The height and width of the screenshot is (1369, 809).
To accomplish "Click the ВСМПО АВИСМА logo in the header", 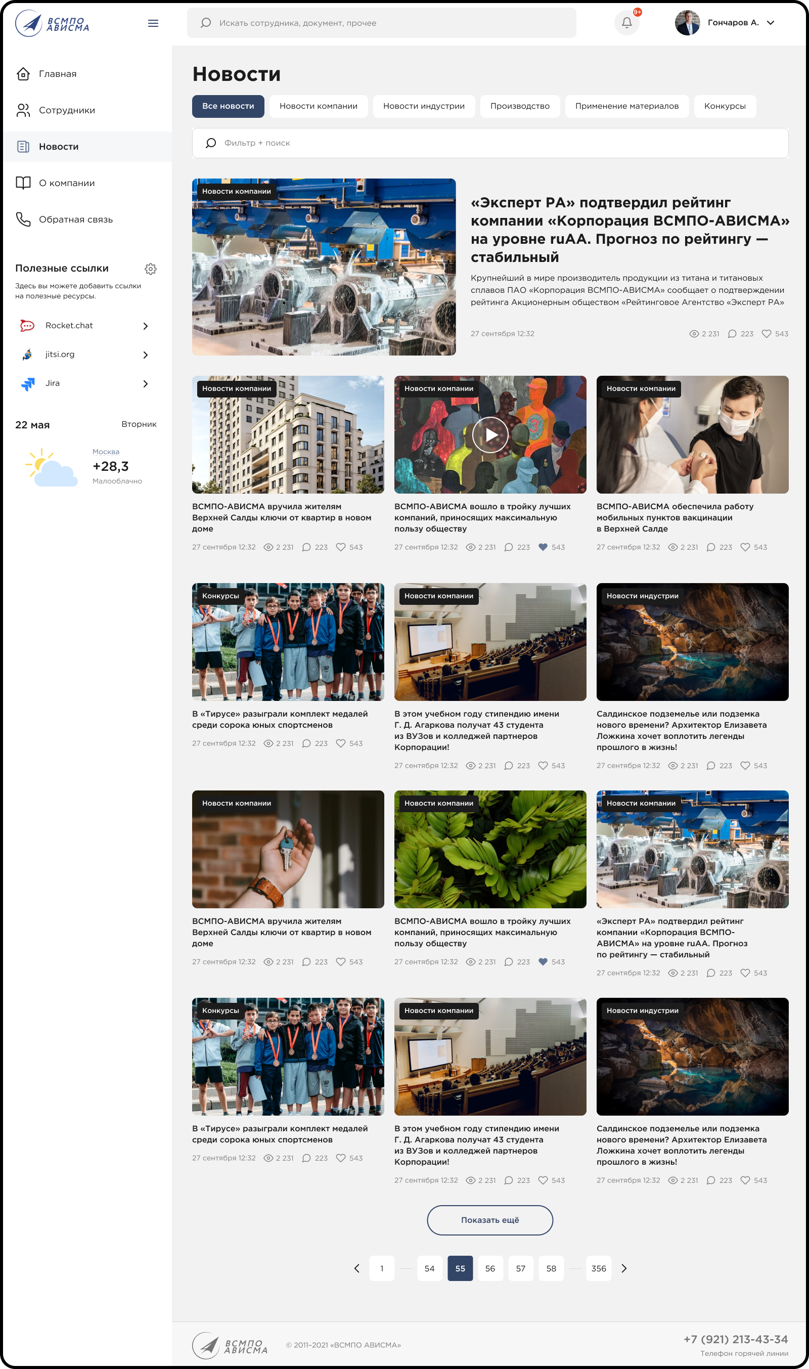I will 53,23.
